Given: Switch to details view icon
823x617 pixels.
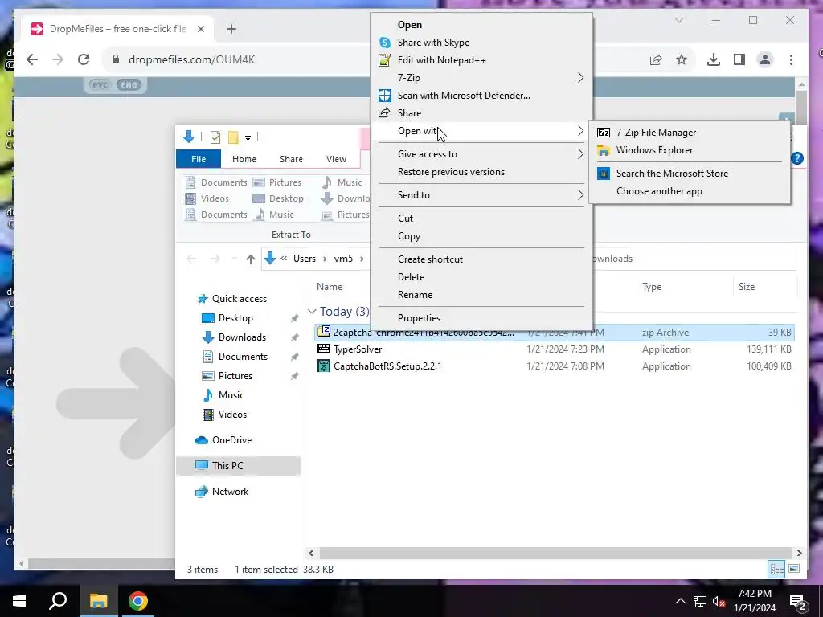Looking at the screenshot, I should (x=777, y=570).
